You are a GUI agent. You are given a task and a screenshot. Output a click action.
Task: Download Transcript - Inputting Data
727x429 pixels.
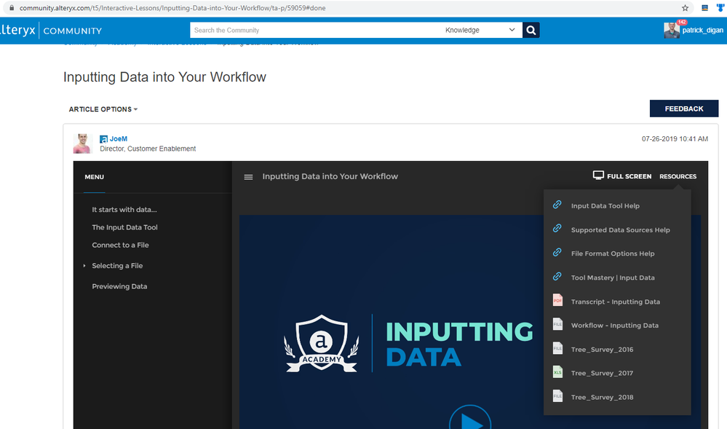[615, 302]
